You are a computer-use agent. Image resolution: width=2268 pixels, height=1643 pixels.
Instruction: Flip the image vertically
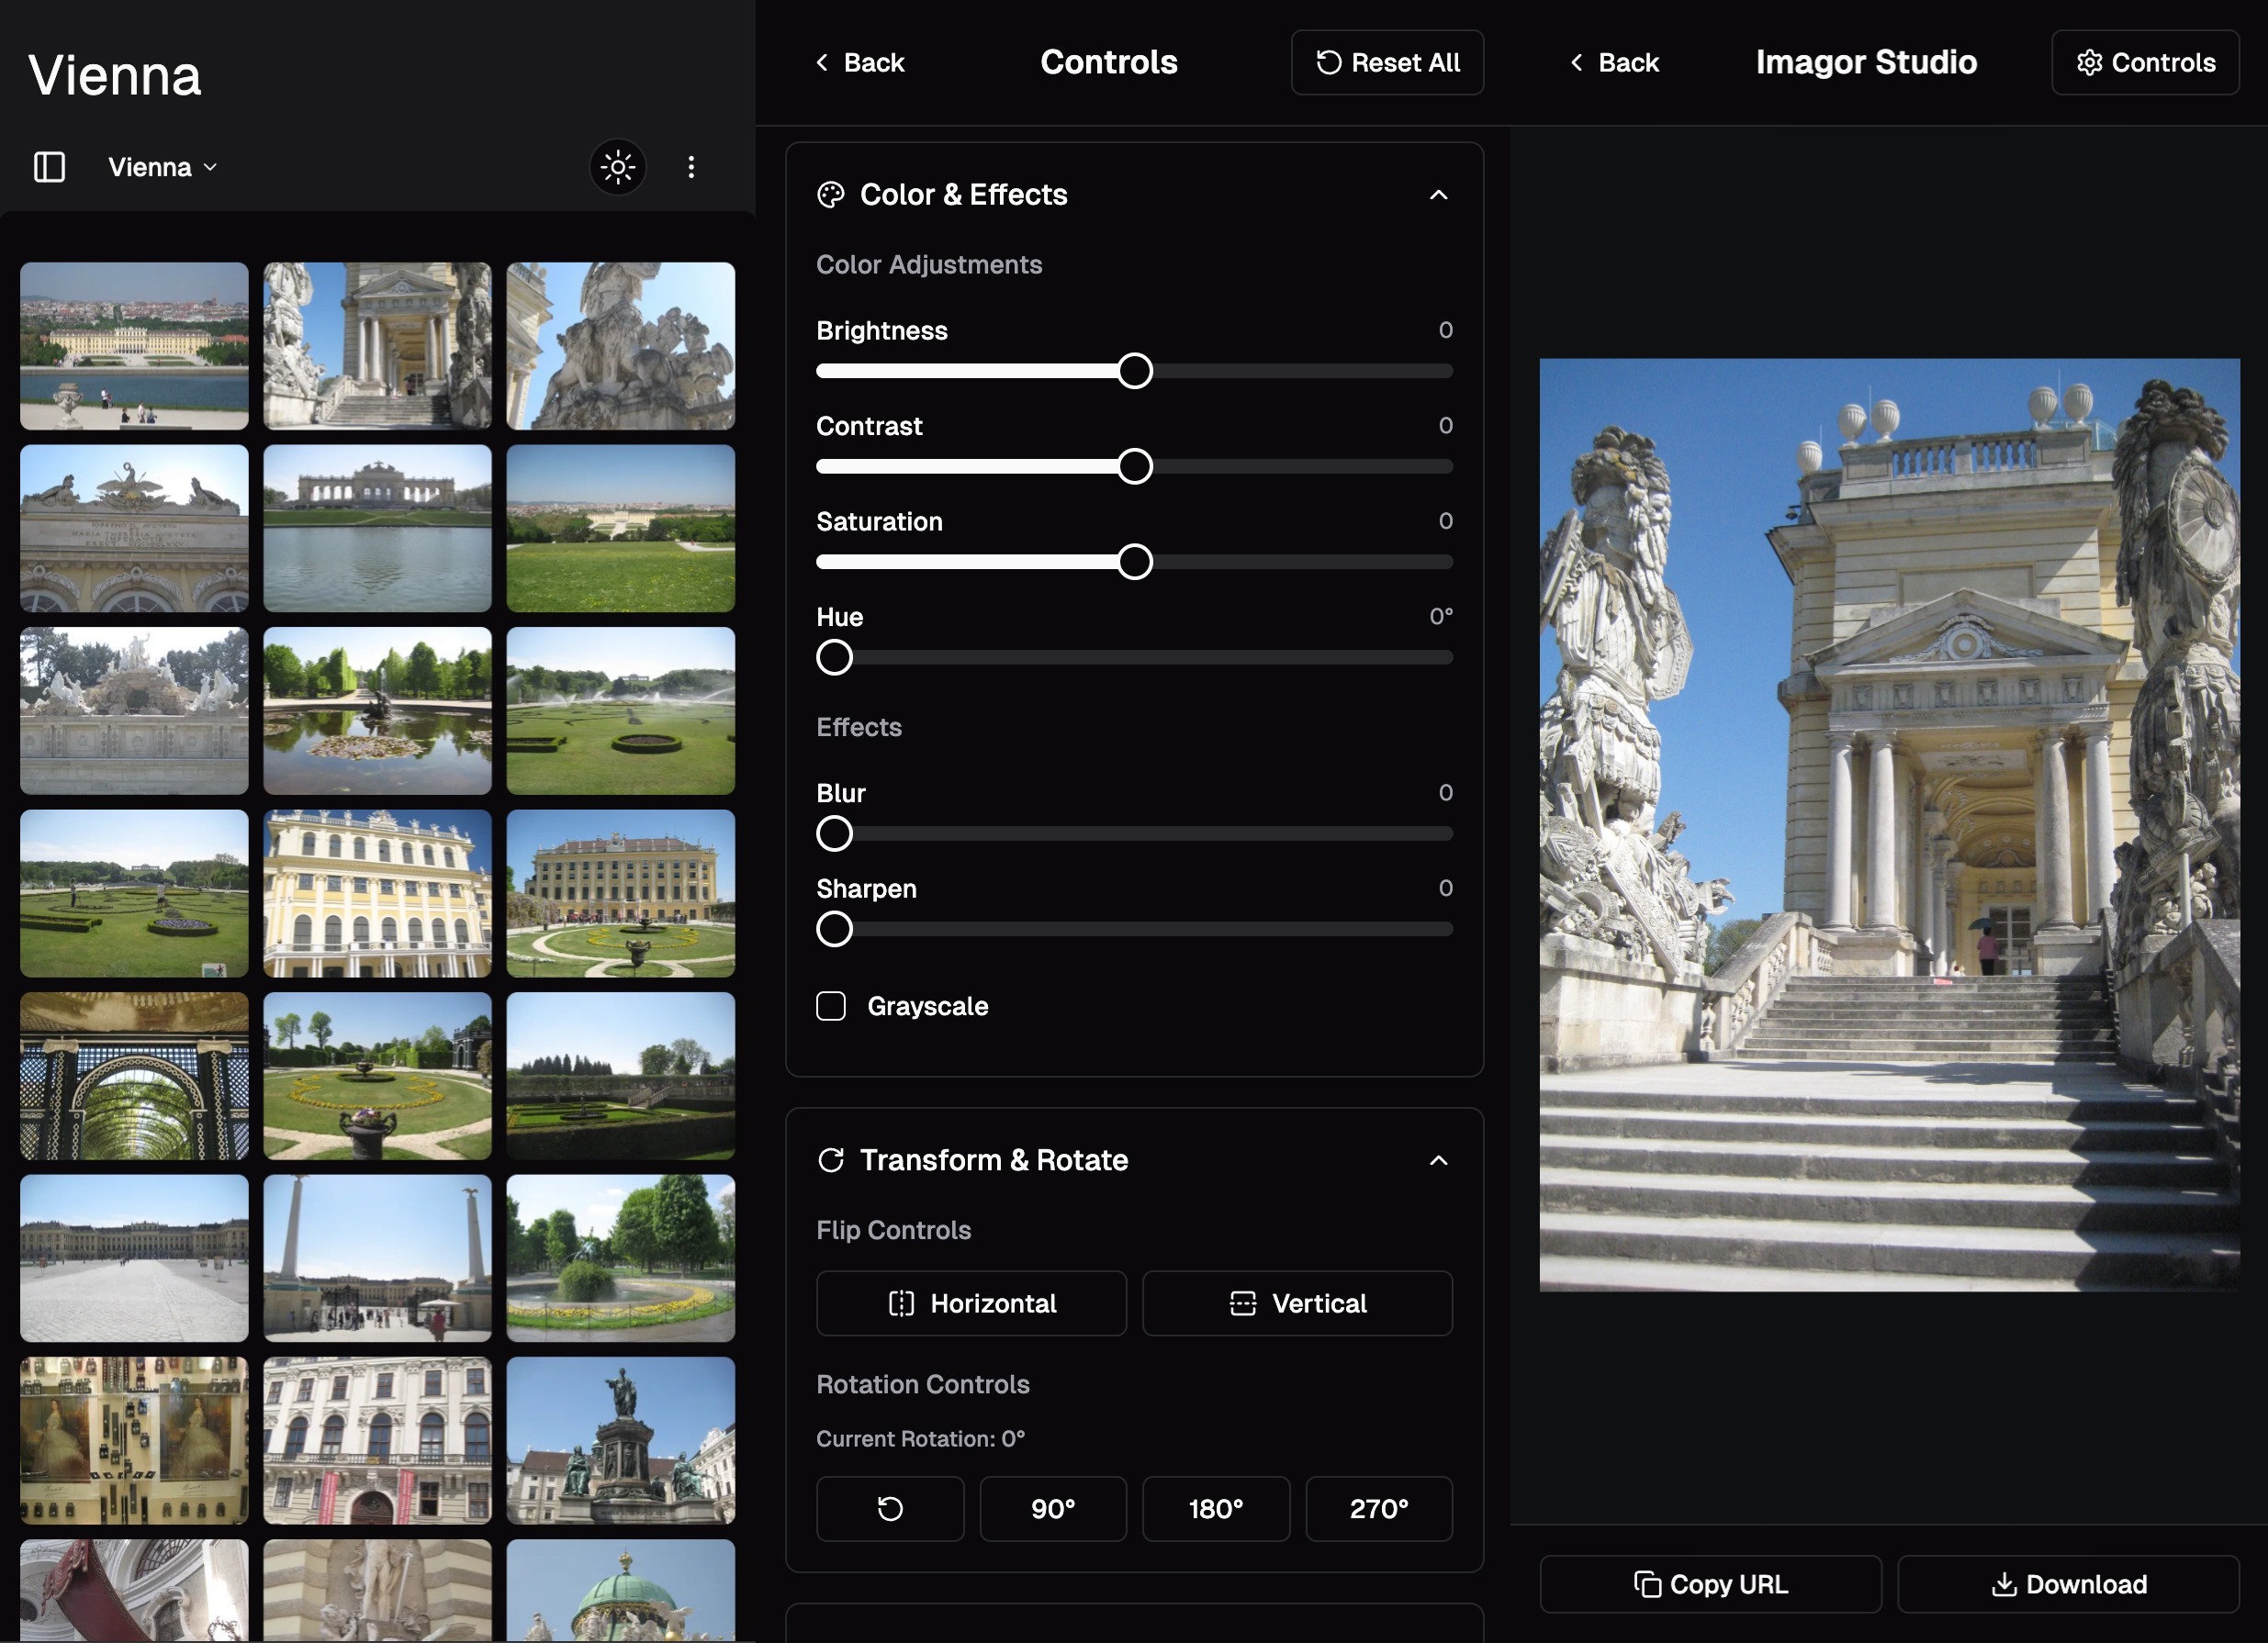[1297, 1303]
